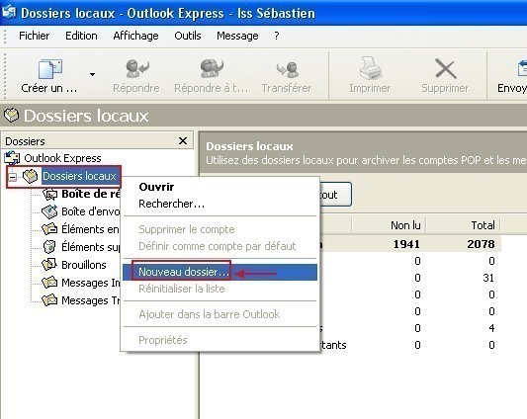Open the Edition menu
This screenshot has width=527, height=419.
pyautogui.click(x=81, y=36)
